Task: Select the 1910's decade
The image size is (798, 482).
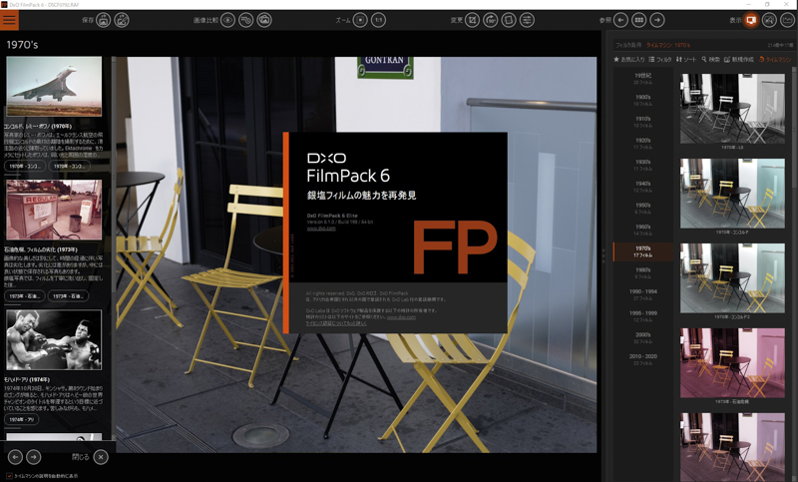Action: point(643,122)
